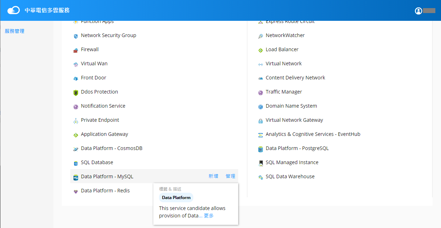
Task: Select the Domain Name System text
Action: [x=292, y=106]
